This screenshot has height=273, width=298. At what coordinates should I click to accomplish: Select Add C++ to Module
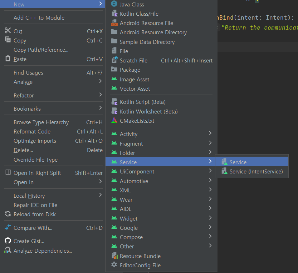pos(53,17)
